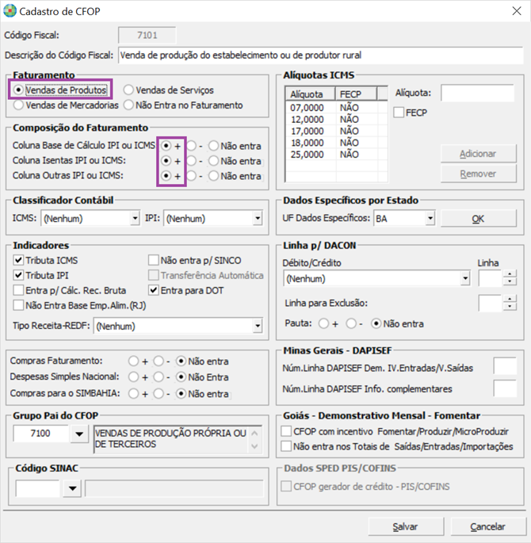Screen dimensions: 531x543
Task: Expand the Tipo Receita-REDF dropdown
Action: pos(257,326)
